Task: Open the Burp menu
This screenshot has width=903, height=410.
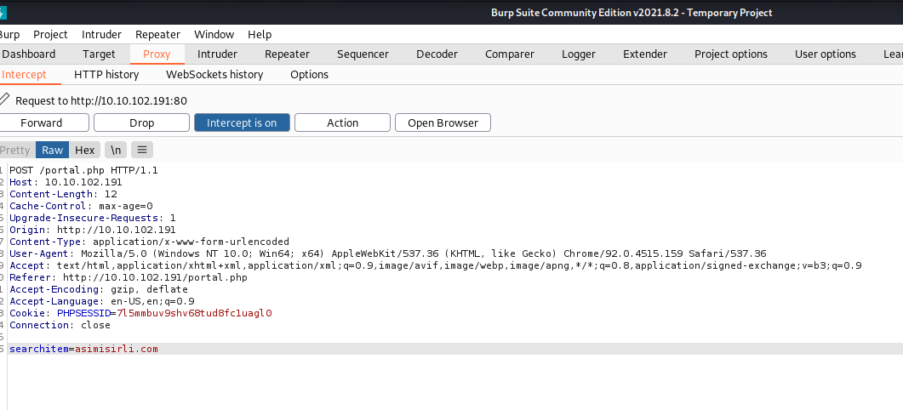Action: point(9,35)
